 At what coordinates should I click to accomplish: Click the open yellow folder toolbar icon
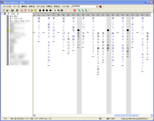pyautogui.click(x=32, y=10)
